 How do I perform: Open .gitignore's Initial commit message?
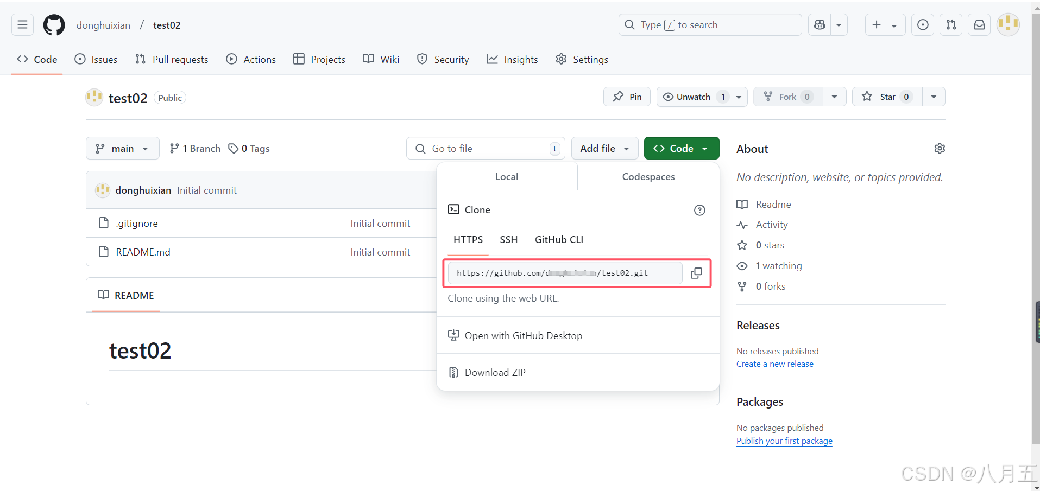point(380,223)
